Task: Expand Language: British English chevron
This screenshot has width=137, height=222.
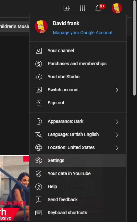Action: point(117,135)
